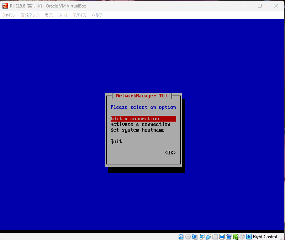Select the Quit option
This screenshot has height=240, width=285.
point(116,142)
